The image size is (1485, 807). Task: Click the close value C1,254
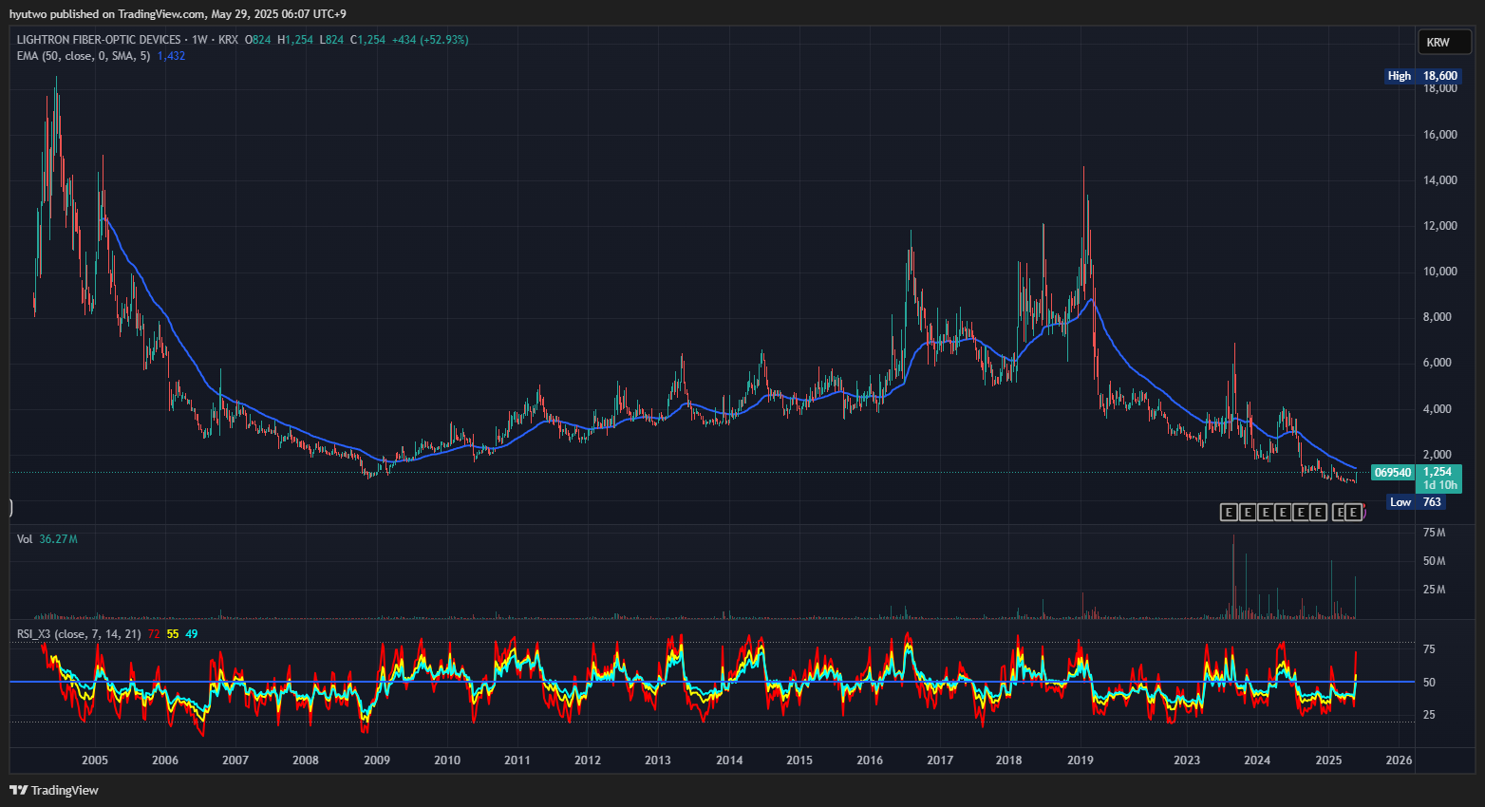pos(368,40)
